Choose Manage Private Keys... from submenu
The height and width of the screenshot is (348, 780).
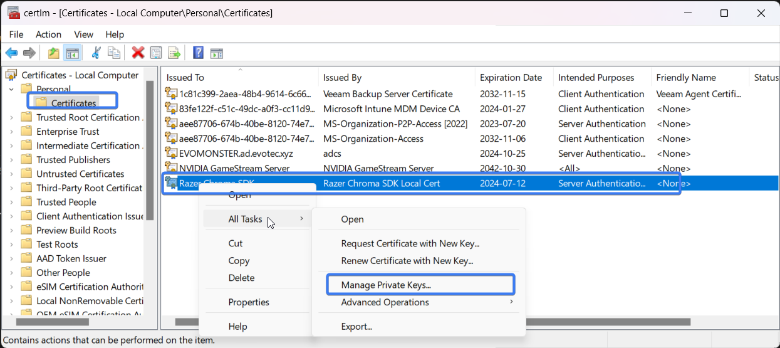386,285
